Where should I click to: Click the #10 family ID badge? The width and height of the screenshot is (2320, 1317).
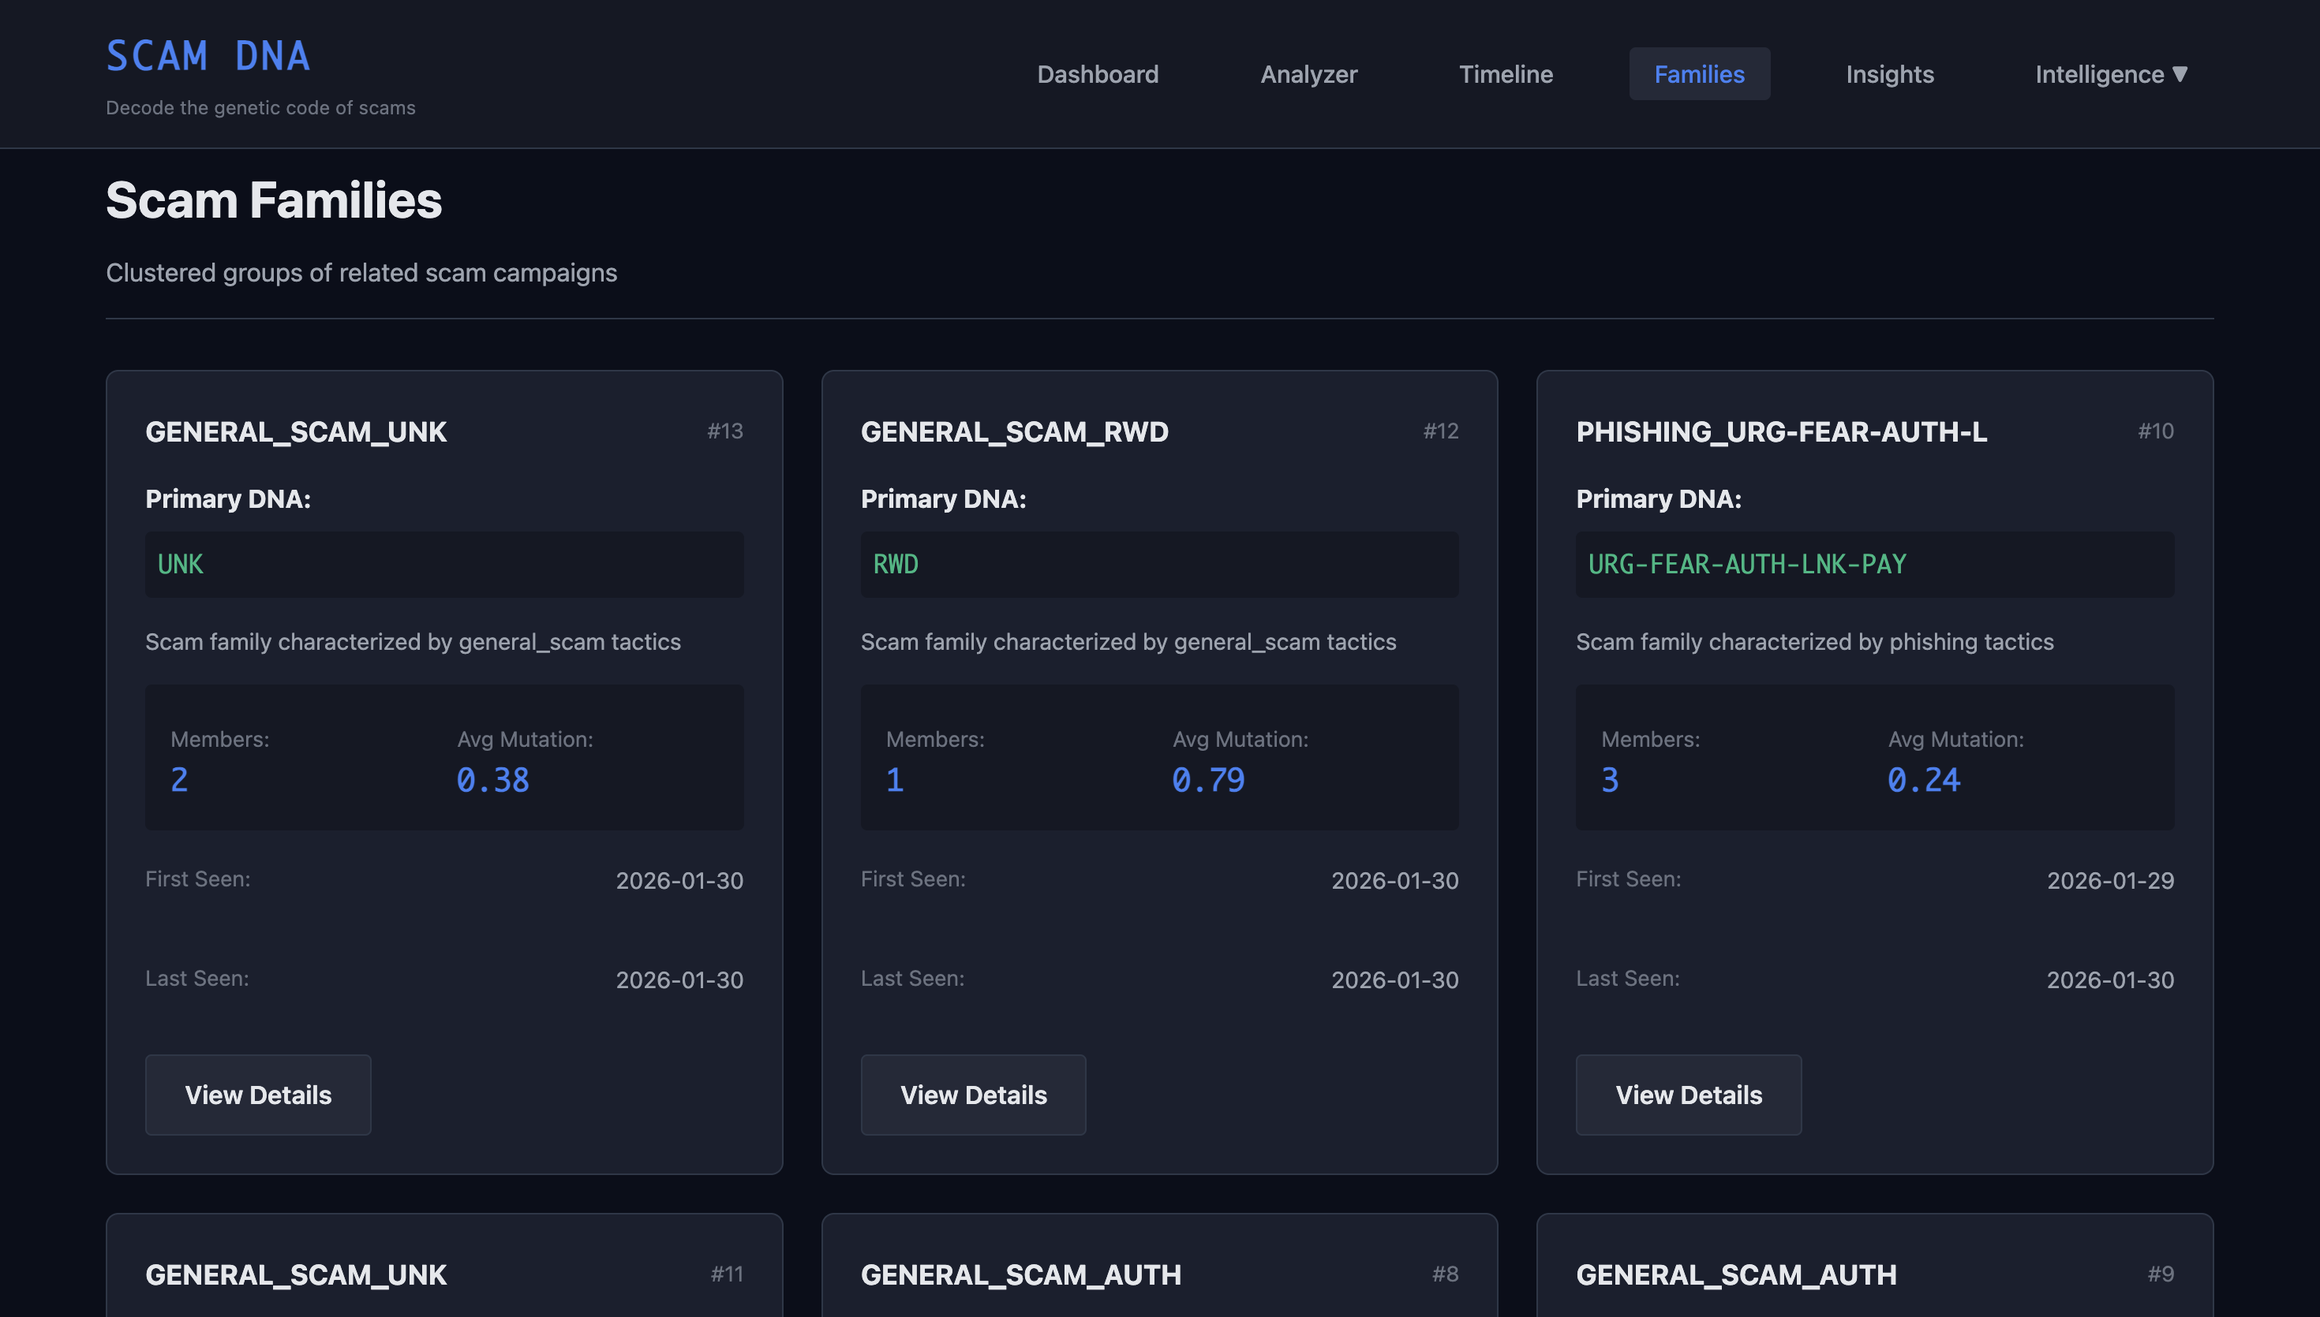(x=2154, y=431)
